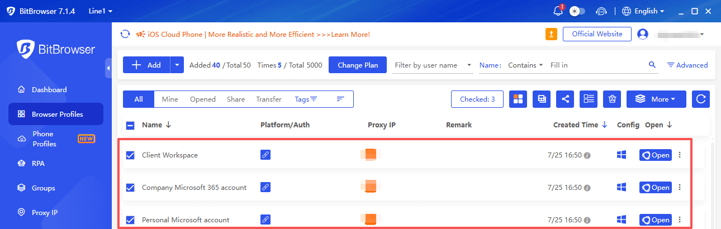Click the share profiles icon

566,99
